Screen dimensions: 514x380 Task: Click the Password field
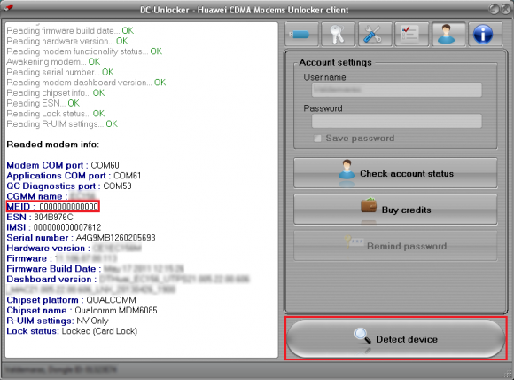coord(397,121)
